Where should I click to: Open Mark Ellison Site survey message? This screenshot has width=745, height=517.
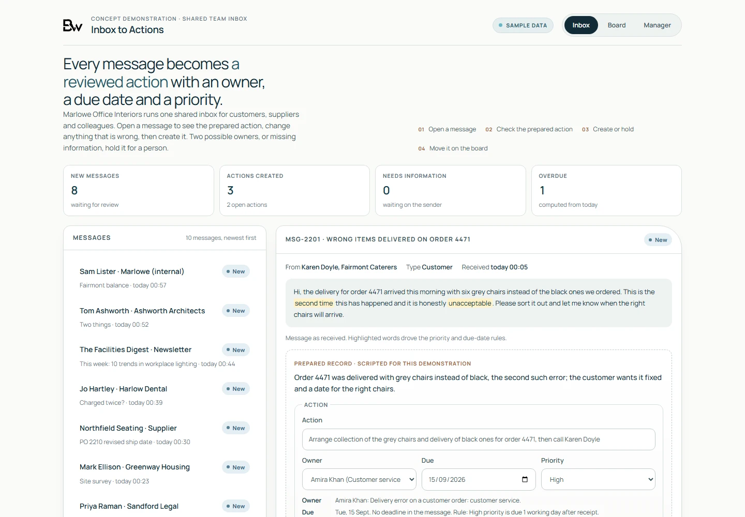(x=165, y=474)
